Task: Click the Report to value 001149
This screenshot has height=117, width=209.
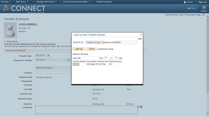Action: point(130,104)
